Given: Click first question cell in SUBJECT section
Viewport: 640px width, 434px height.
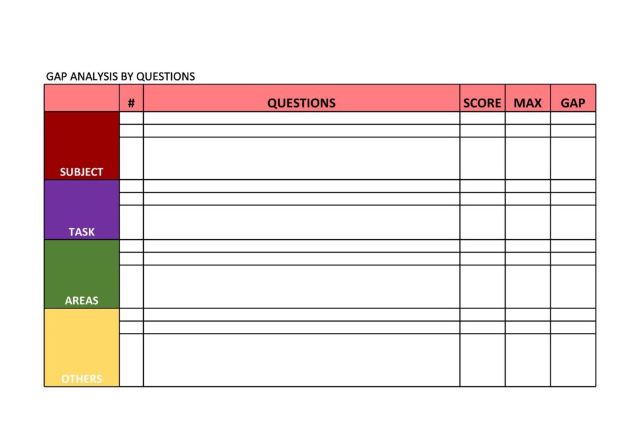Looking at the screenshot, I should coord(302,118).
